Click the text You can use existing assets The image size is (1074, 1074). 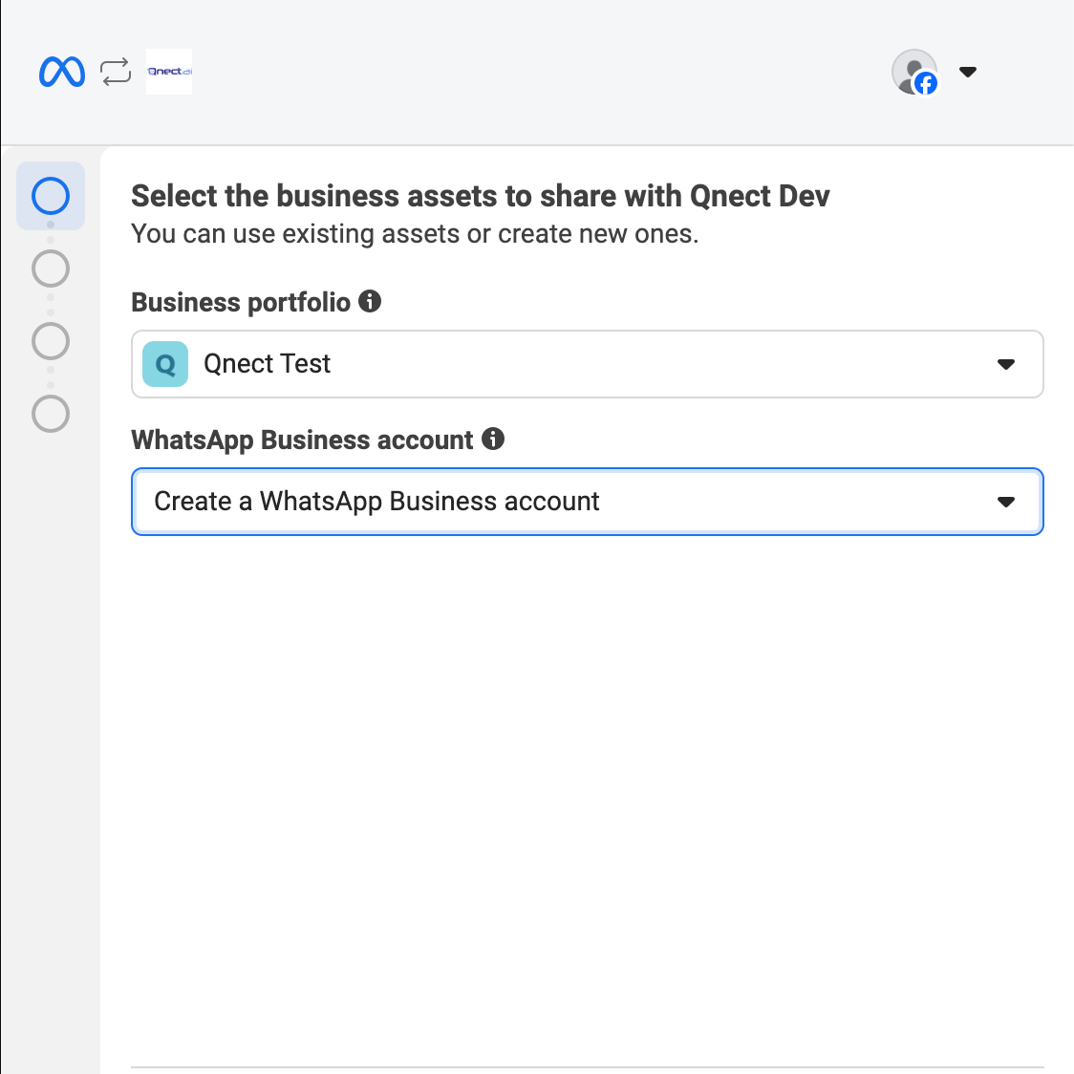415,234
